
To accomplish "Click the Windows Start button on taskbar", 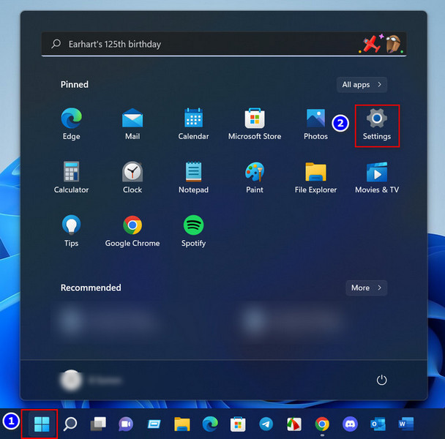I will 42,424.
